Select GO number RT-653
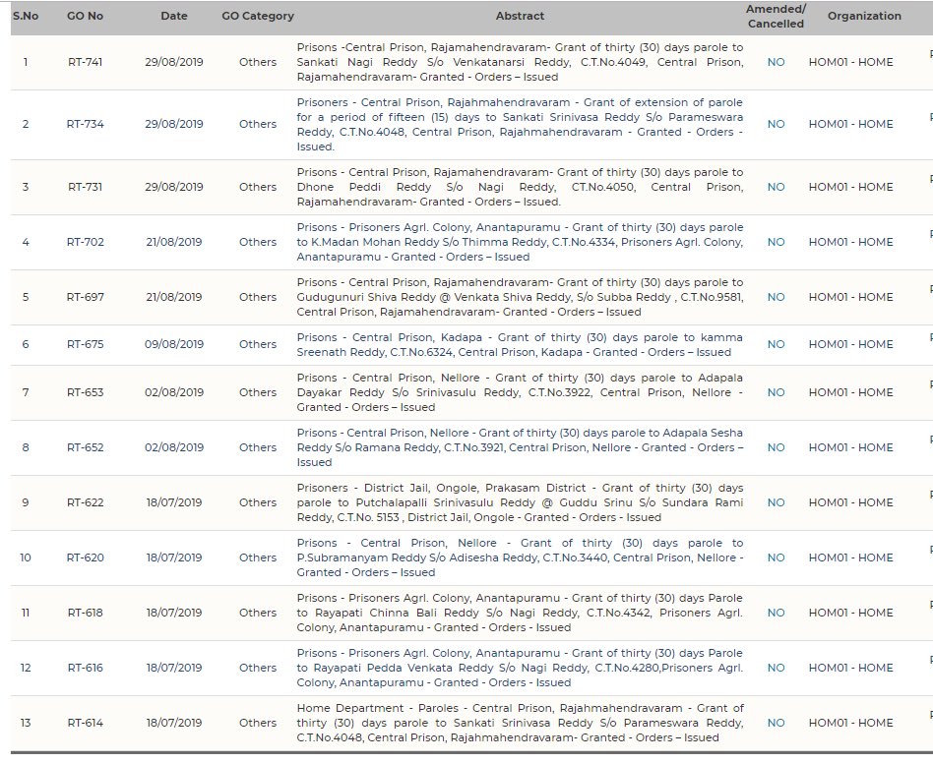933x763 pixels. [x=85, y=392]
